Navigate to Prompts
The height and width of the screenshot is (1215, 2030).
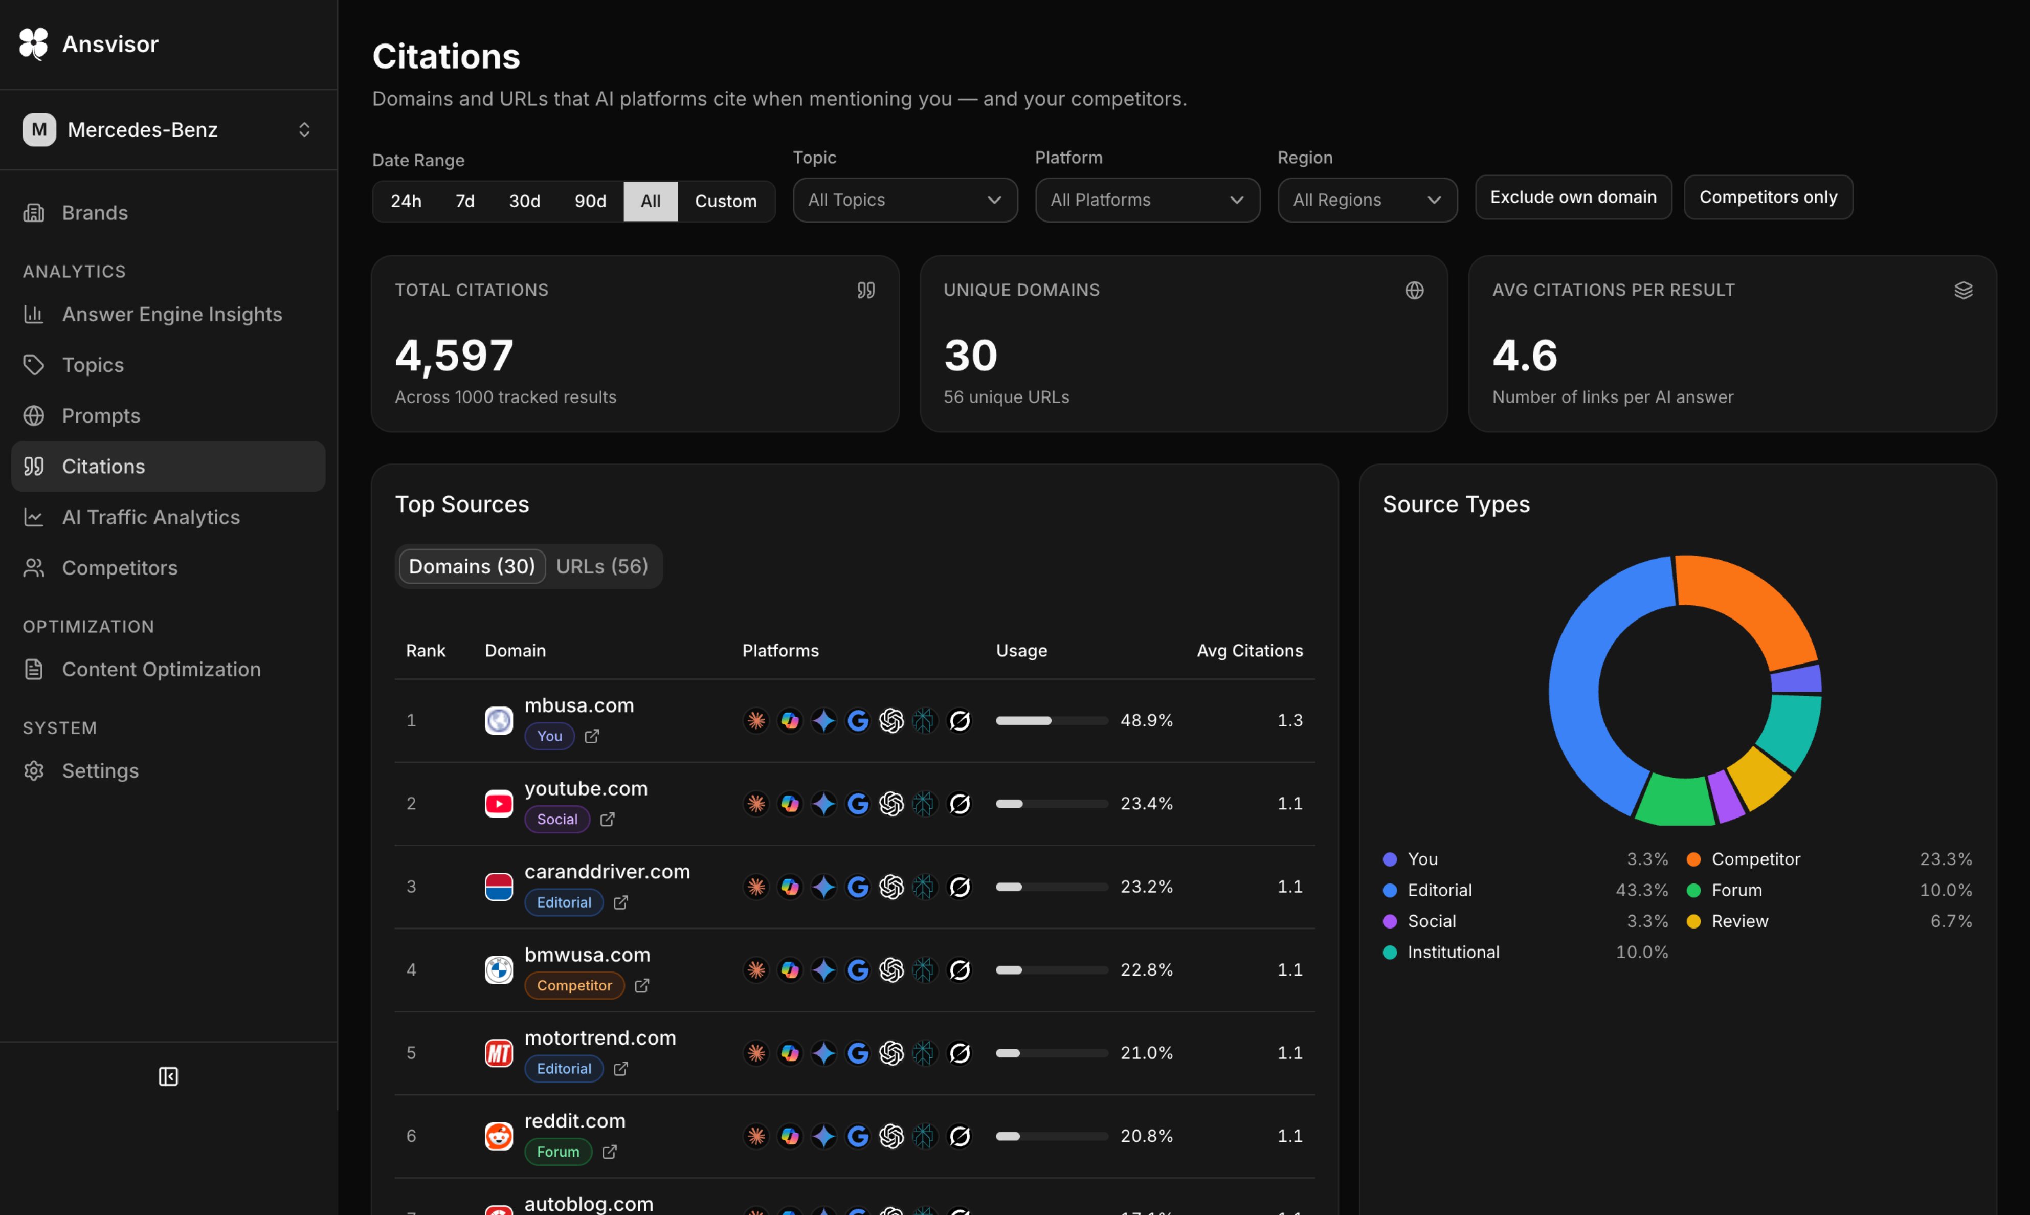168,416
